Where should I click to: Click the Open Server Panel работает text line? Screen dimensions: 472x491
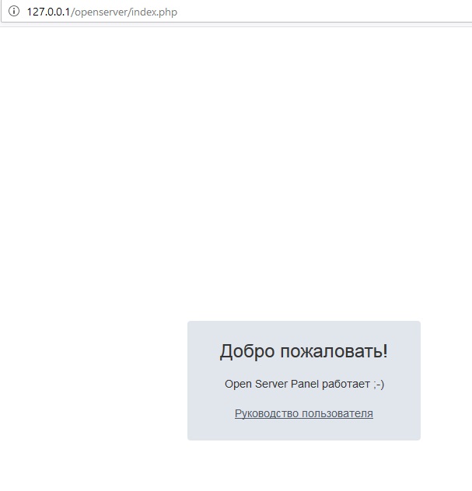pos(303,384)
